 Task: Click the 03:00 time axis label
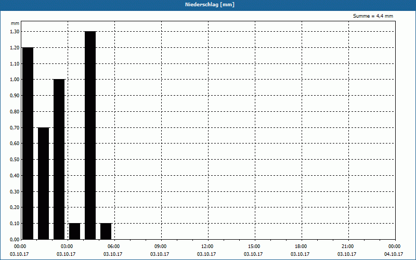67,246
